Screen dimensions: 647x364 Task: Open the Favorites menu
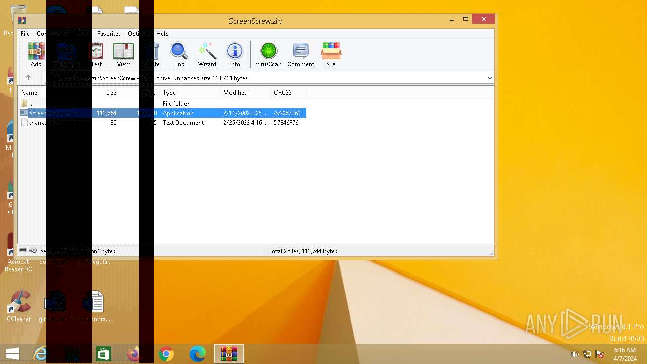109,34
